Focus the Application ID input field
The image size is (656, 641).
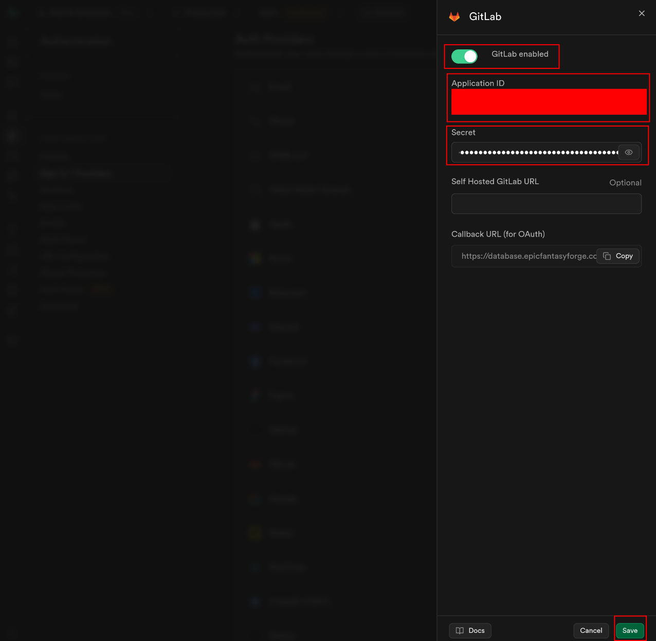[x=549, y=102]
